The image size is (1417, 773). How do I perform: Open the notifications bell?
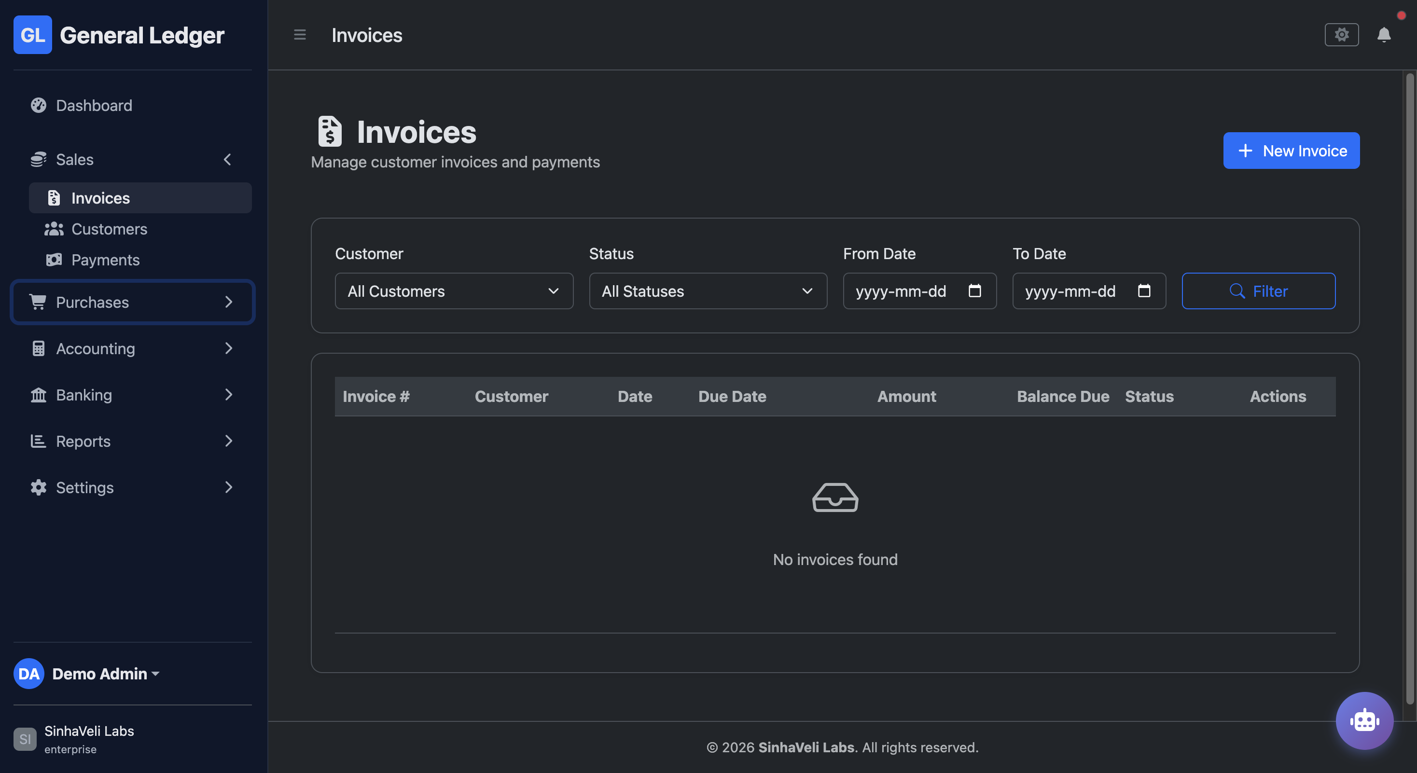coord(1383,35)
